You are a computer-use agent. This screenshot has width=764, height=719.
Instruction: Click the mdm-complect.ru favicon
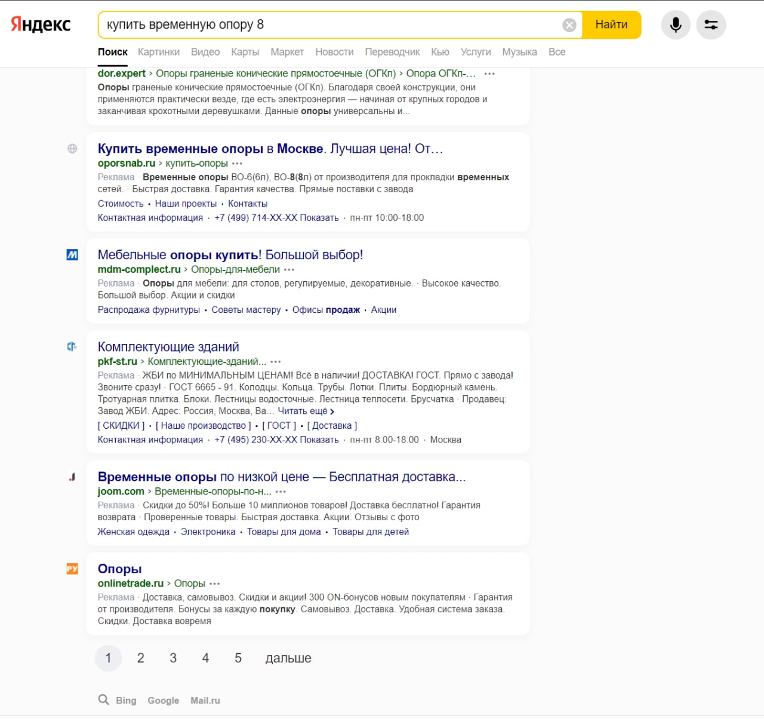(72, 255)
